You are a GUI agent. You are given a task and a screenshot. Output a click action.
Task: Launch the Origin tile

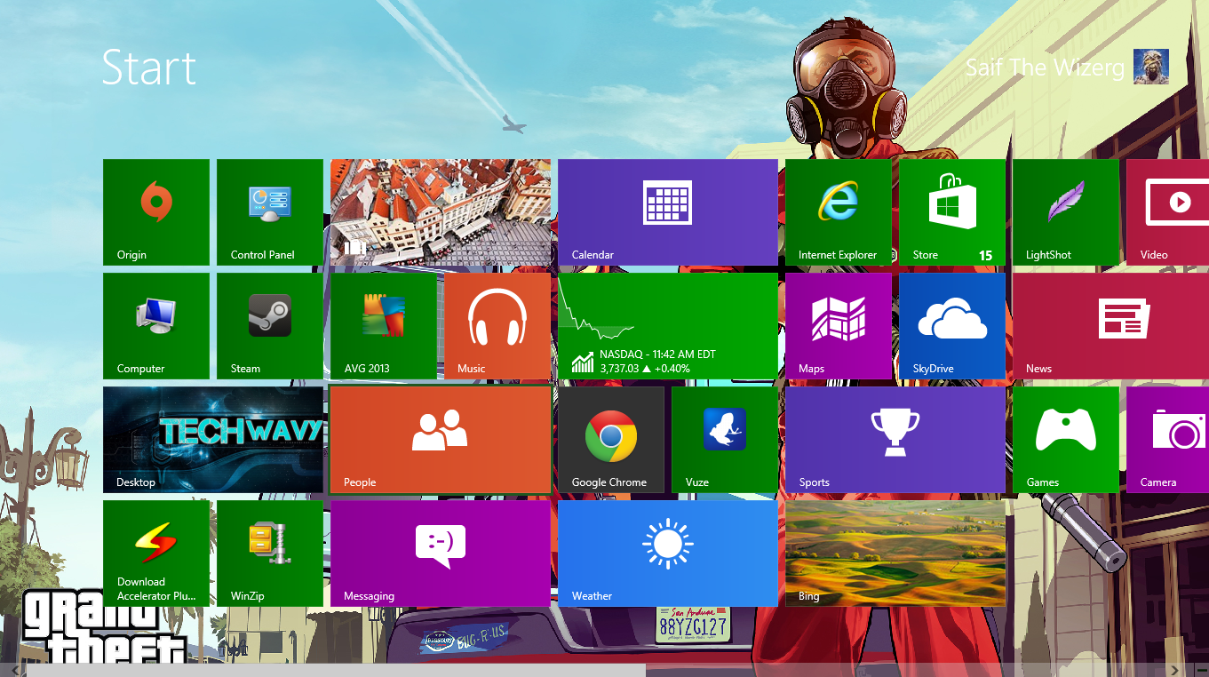pos(155,211)
